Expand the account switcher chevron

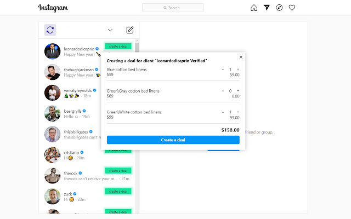click(x=110, y=30)
